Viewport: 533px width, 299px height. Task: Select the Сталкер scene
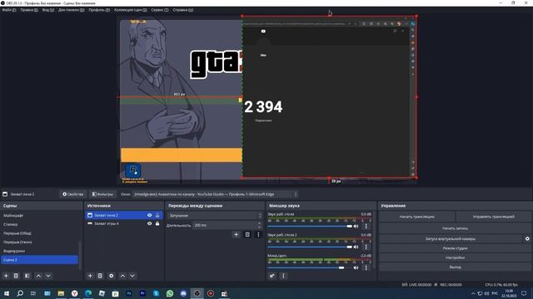[x=39, y=224]
